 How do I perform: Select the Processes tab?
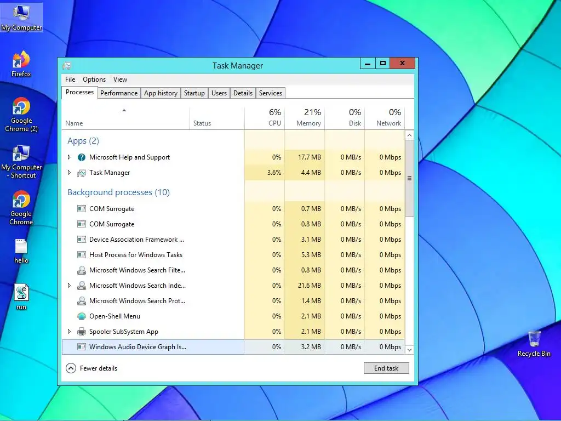pos(79,92)
